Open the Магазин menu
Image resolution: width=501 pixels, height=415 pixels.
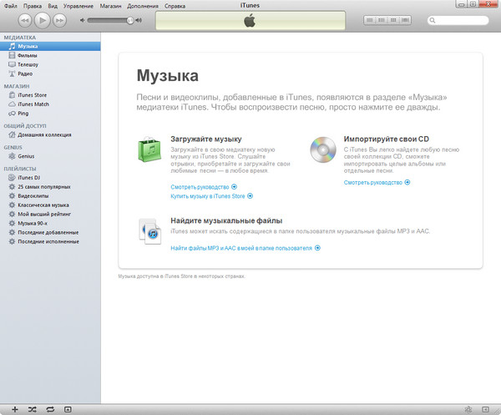(110, 6)
